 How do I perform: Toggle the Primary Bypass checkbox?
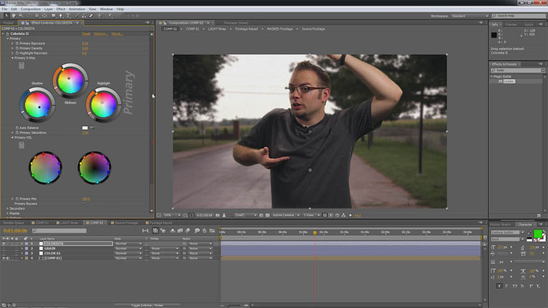[x=83, y=203]
